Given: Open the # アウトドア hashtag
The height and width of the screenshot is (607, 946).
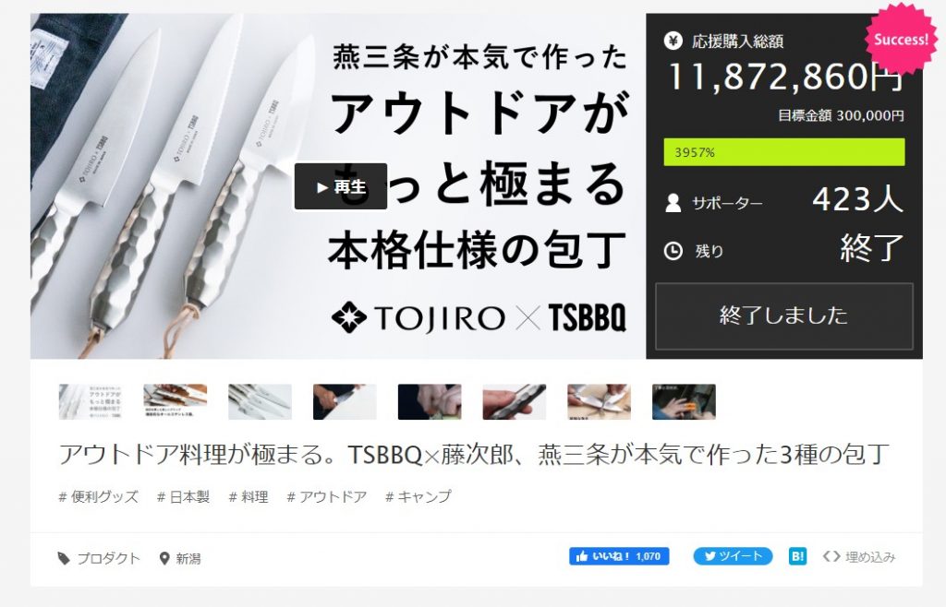Looking at the screenshot, I should [x=326, y=497].
